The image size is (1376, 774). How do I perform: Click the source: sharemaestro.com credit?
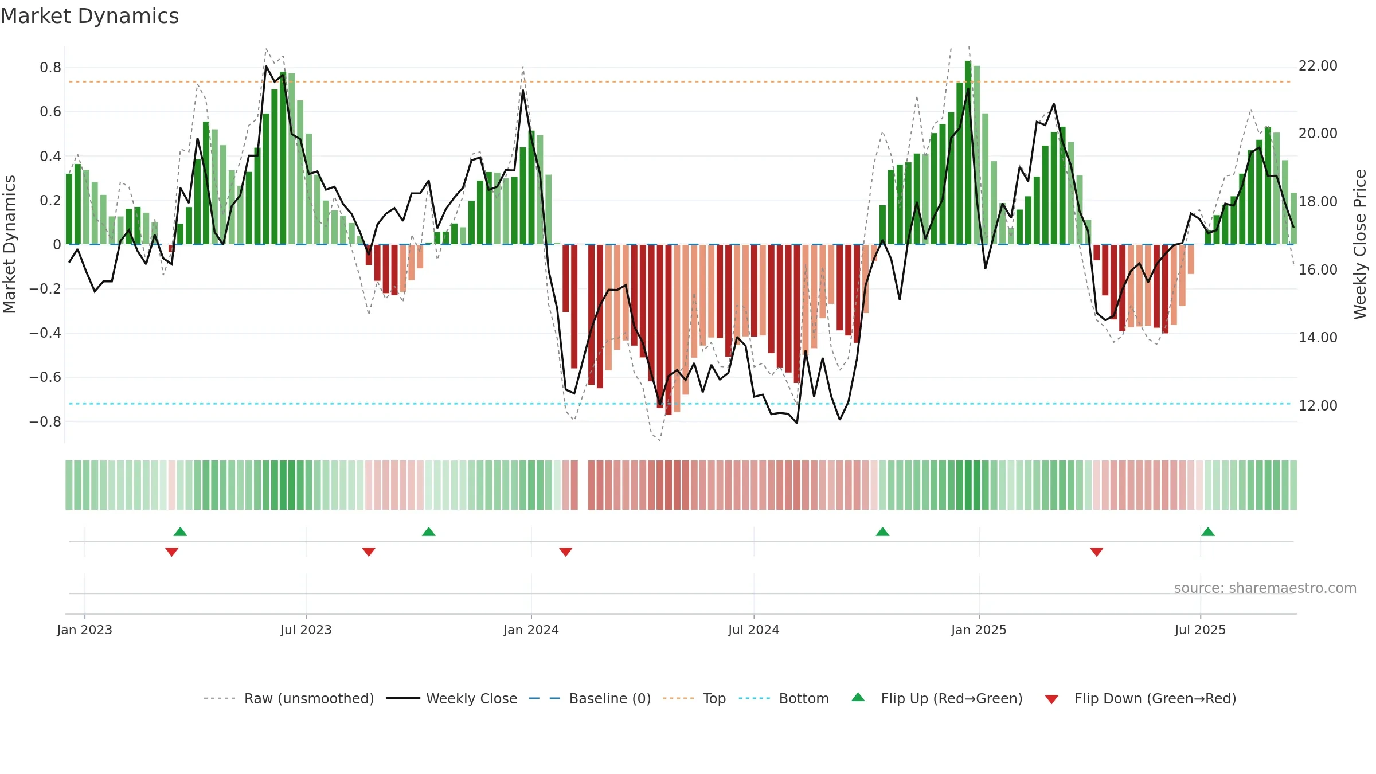click(1265, 588)
